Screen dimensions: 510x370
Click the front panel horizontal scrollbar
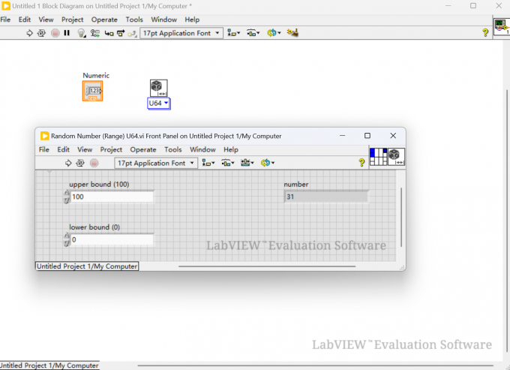click(267, 266)
